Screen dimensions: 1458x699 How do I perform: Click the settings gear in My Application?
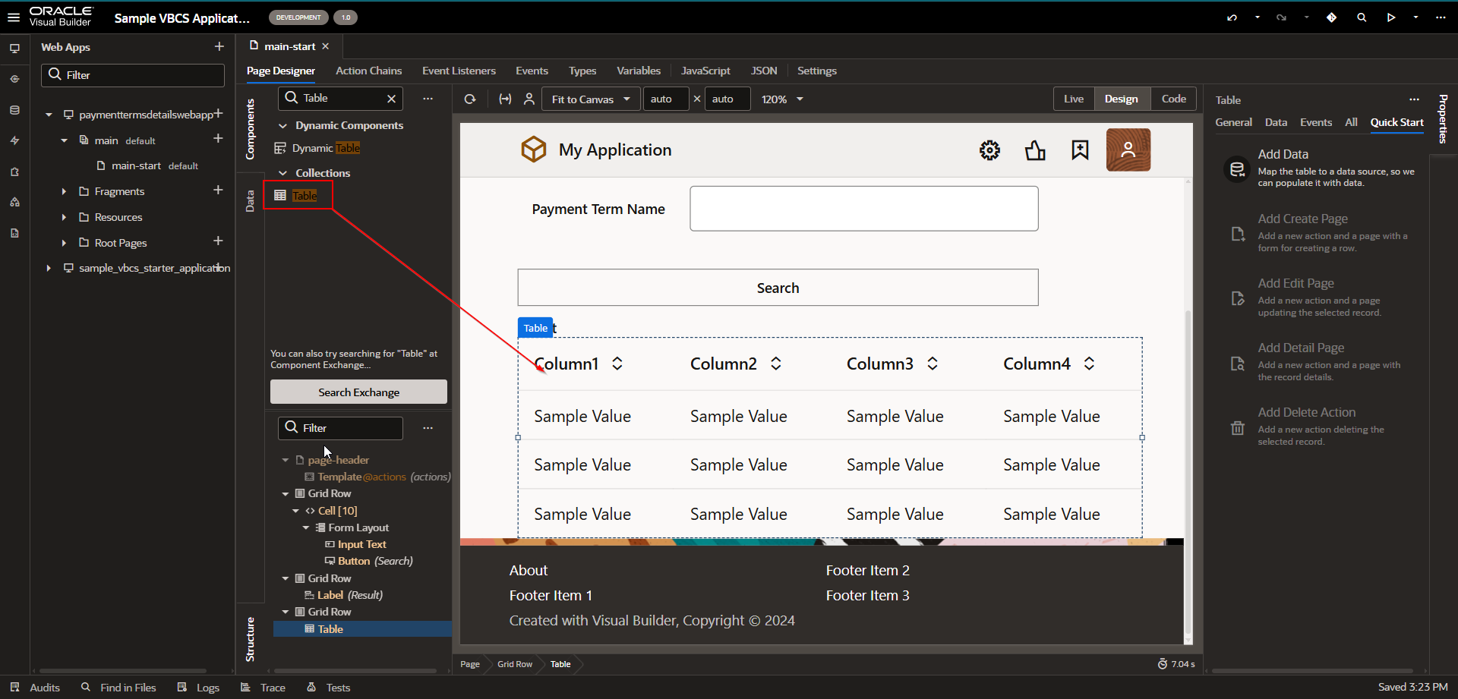pos(989,150)
